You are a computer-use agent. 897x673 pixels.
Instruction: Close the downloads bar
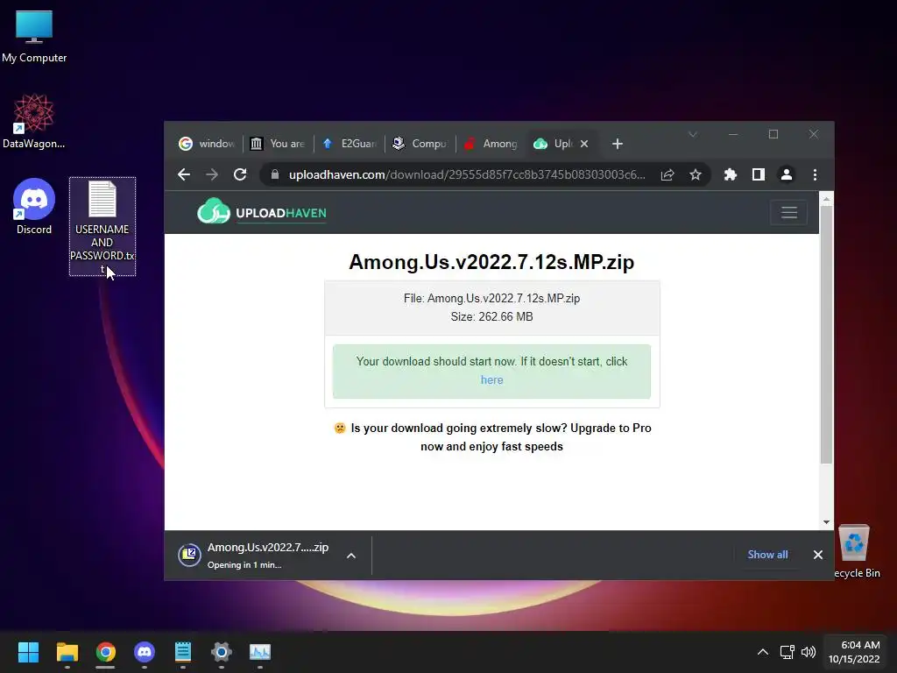tap(818, 555)
